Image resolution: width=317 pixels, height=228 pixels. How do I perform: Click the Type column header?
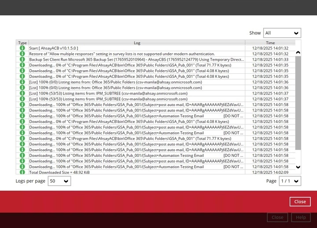pyautogui.click(x=22, y=43)
